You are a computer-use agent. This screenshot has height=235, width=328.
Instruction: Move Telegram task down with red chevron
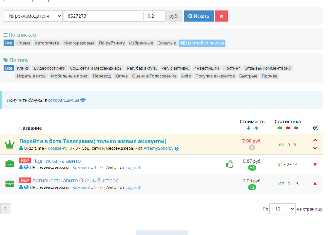coord(315,148)
